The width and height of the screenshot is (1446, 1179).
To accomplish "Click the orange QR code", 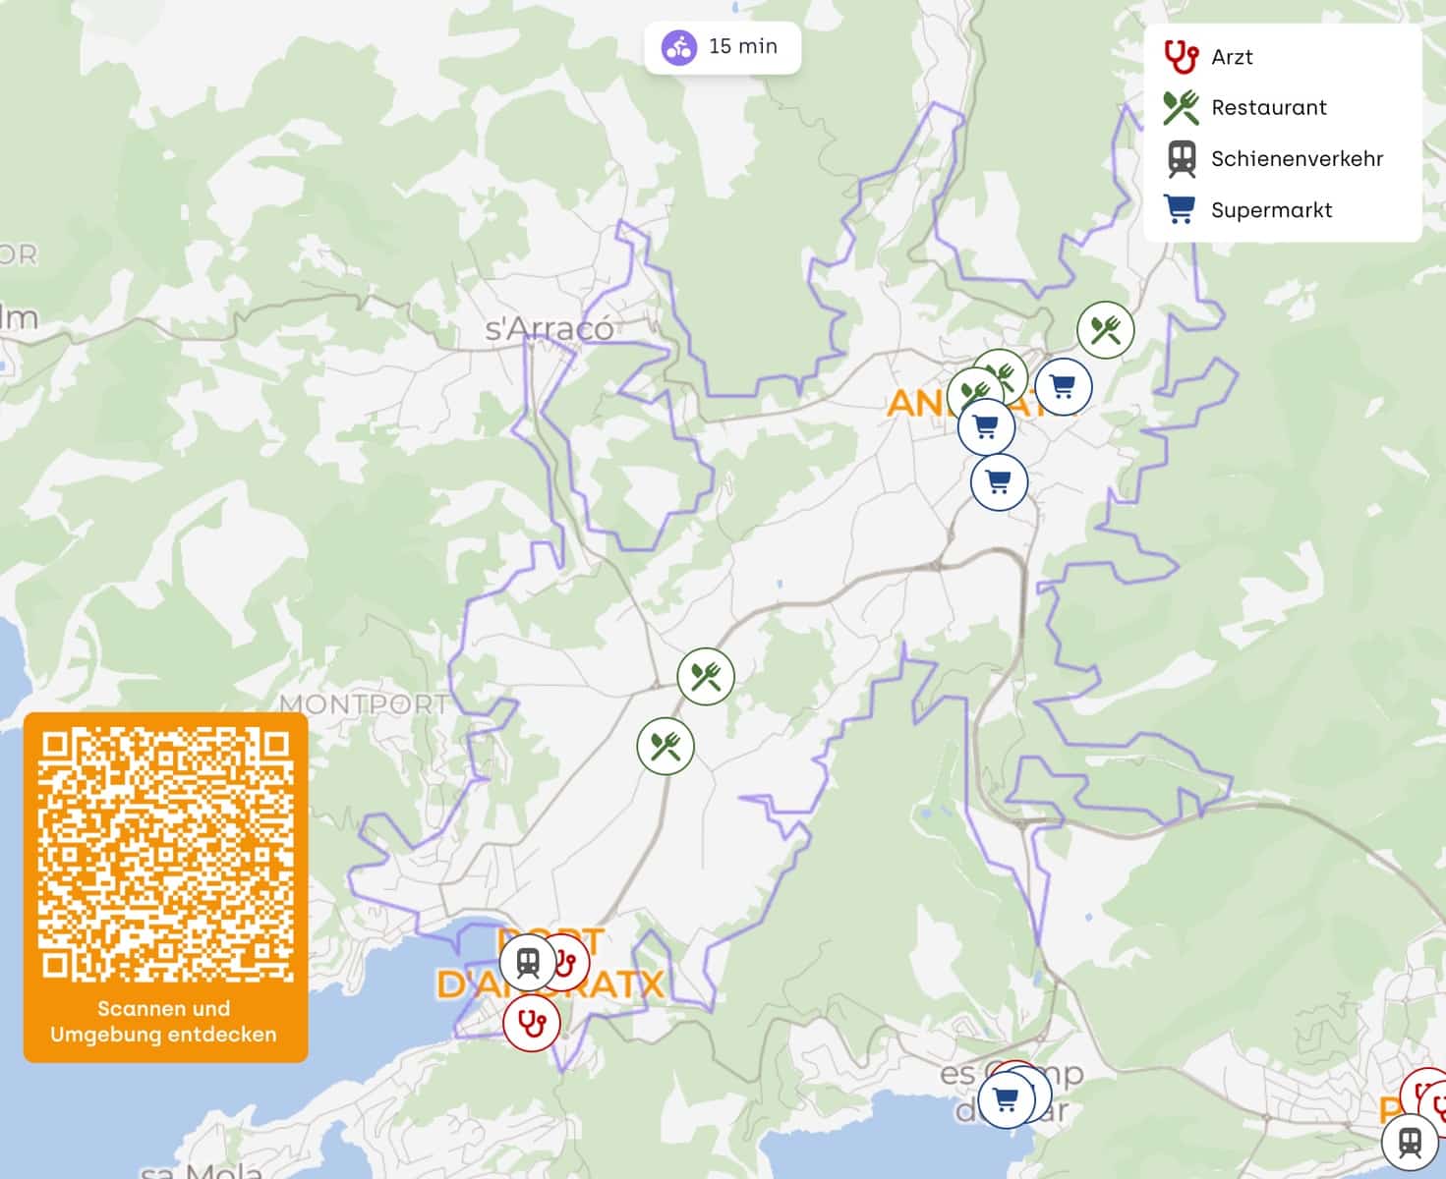I will (166, 854).
